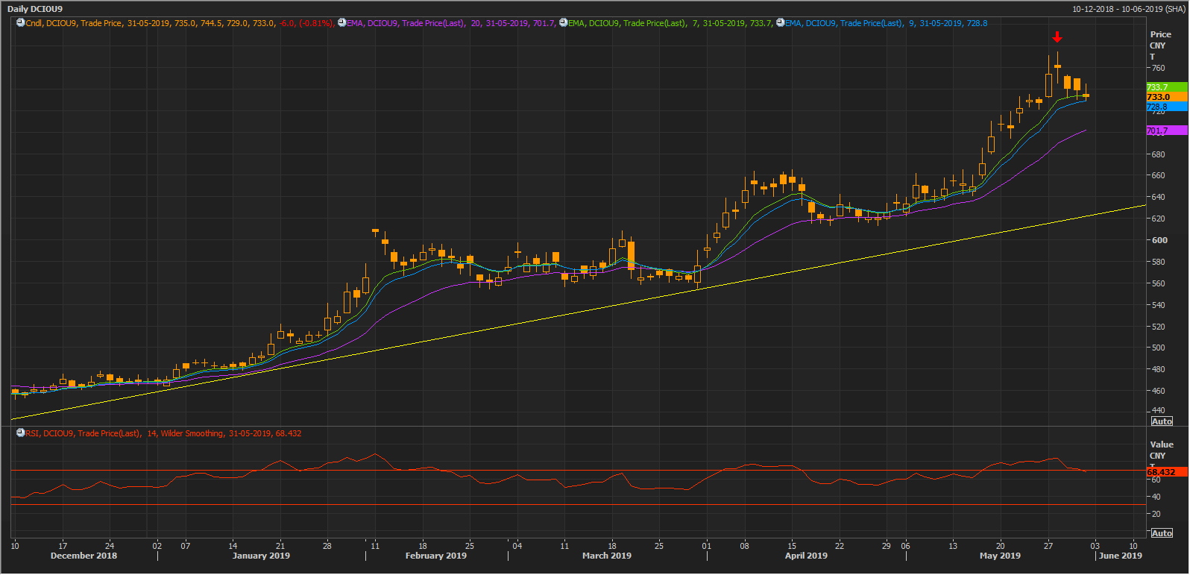
Task: Click Auto button on the price axis
Action: [1162, 421]
